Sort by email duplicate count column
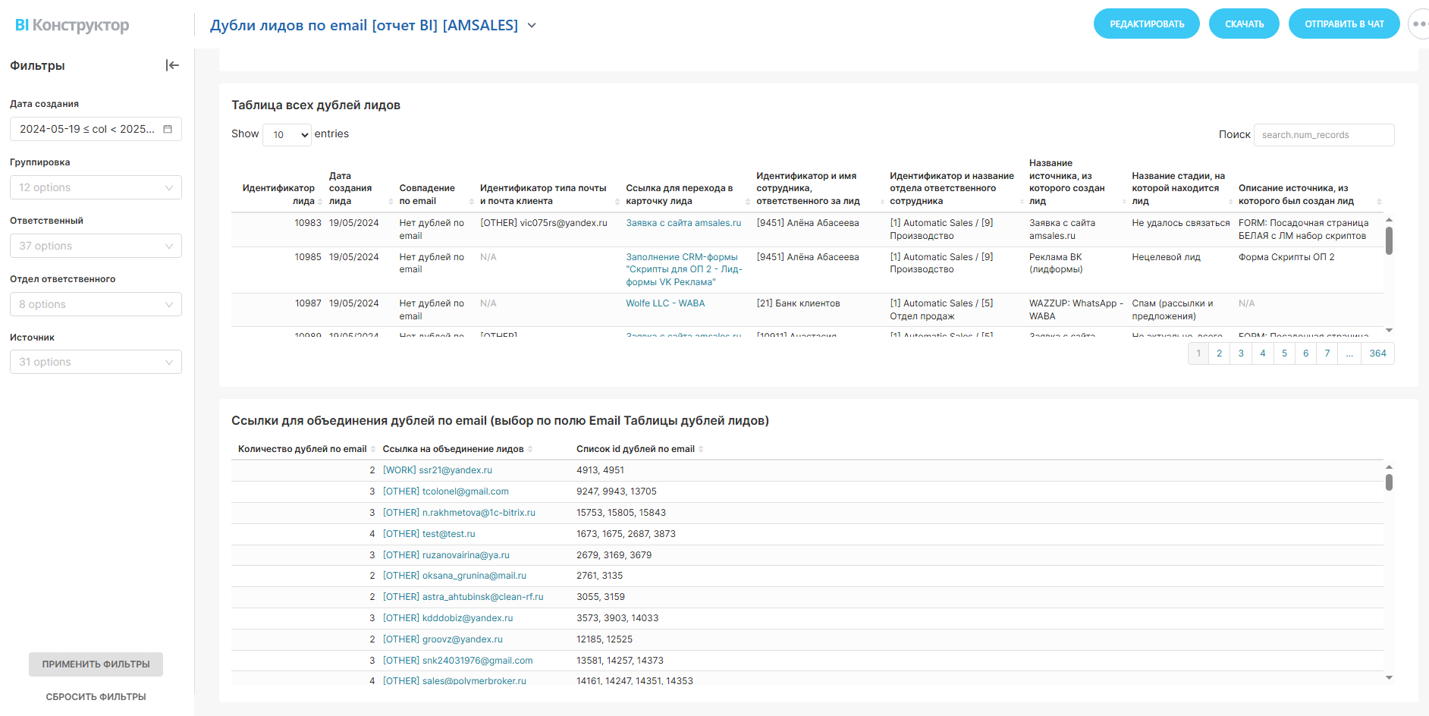Screen dimensions: 1429x716 click(373, 449)
